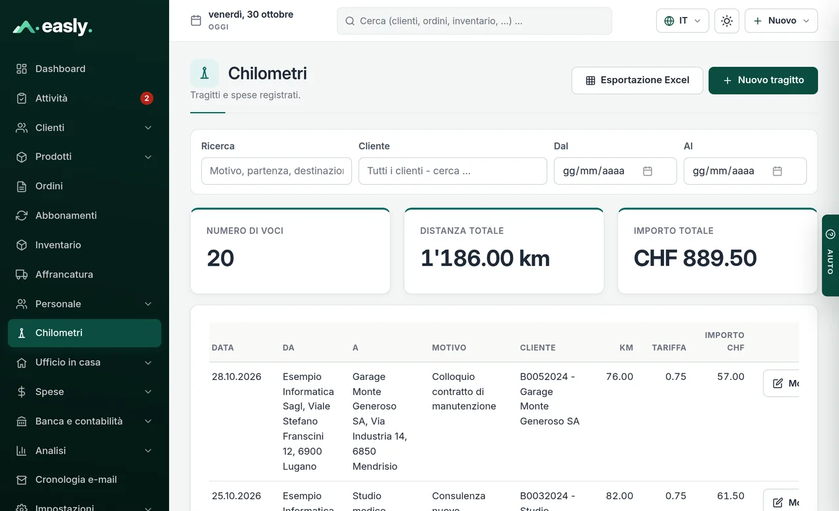
Task: Click the KM column header
Action: pos(626,348)
